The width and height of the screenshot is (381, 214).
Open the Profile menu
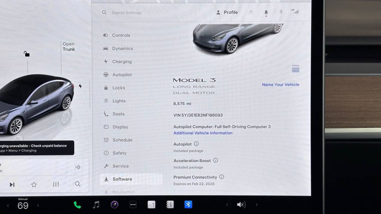[227, 12]
